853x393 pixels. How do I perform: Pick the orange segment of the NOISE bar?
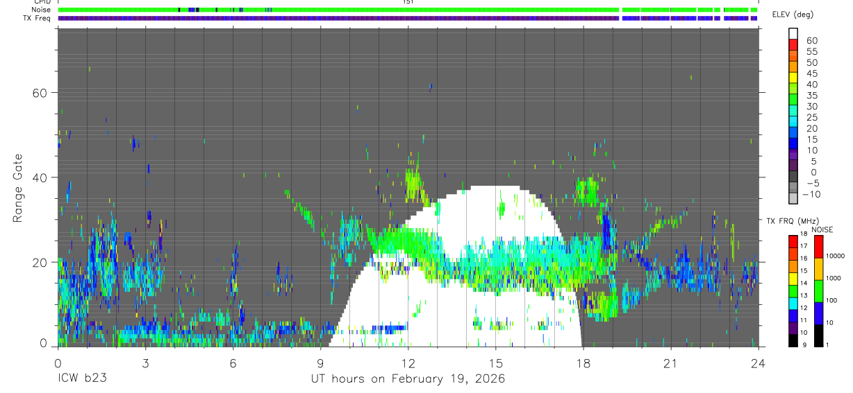coord(820,268)
